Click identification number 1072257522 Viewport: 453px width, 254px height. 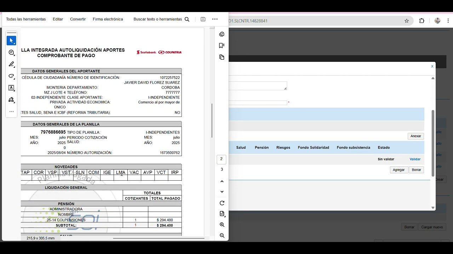[x=170, y=78]
